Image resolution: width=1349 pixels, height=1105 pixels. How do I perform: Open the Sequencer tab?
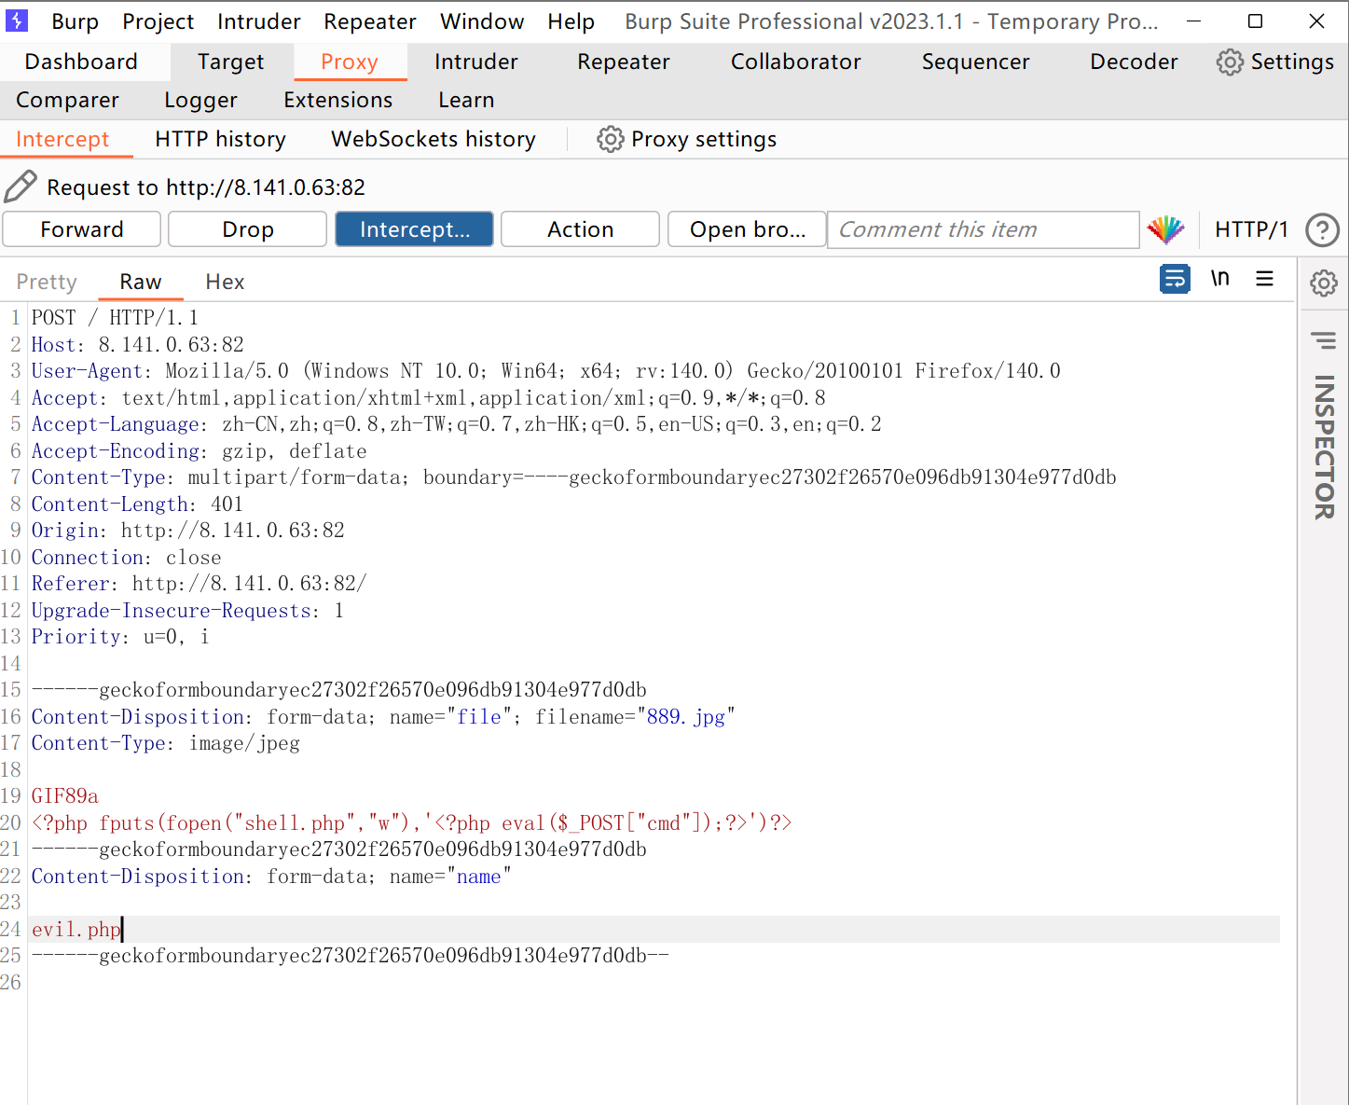point(975,62)
